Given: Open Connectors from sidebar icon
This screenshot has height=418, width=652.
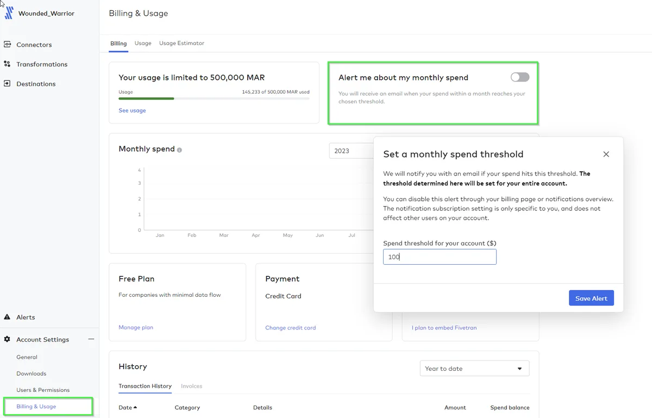Looking at the screenshot, I should pos(7,45).
